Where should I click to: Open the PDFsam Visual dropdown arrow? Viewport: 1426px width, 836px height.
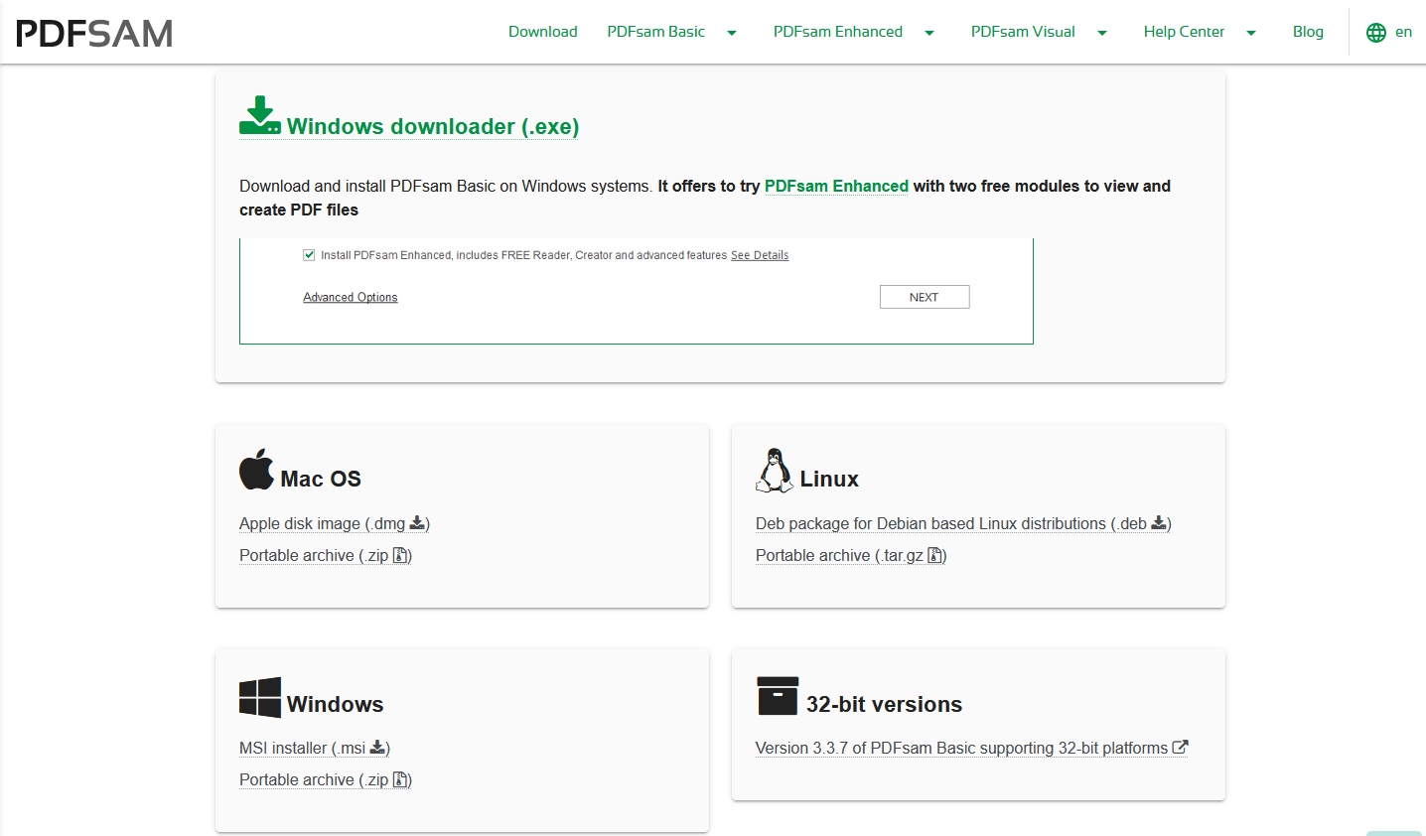tap(1102, 33)
